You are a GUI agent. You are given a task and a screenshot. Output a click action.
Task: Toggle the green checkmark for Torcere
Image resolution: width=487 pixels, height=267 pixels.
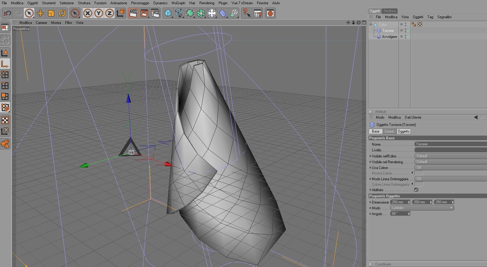pos(408,31)
